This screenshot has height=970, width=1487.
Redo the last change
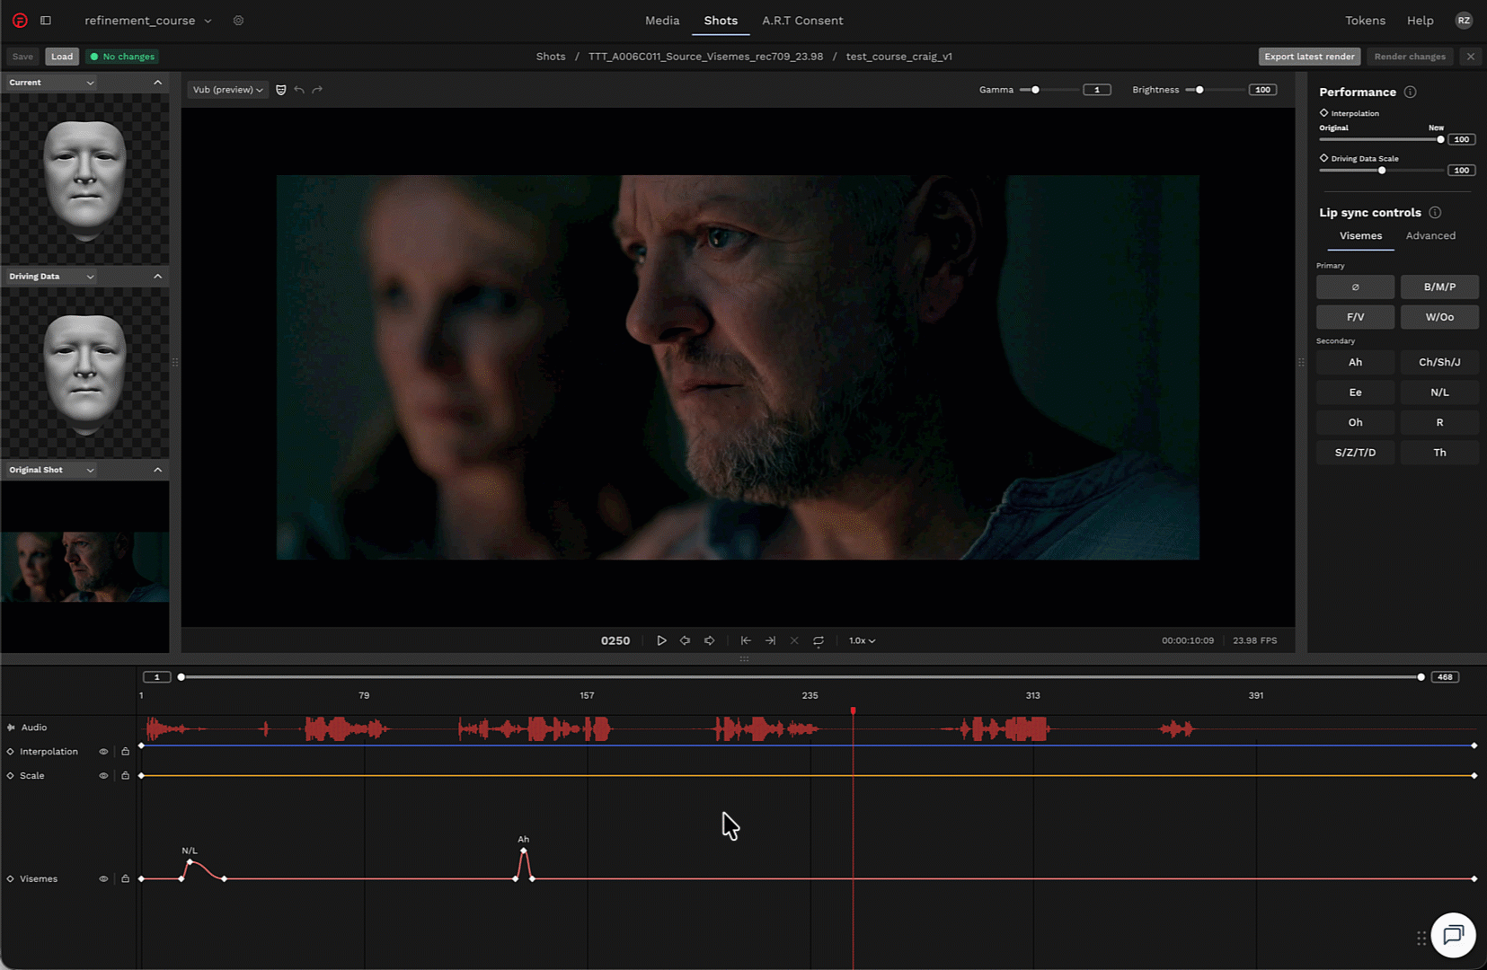pyautogui.click(x=317, y=90)
